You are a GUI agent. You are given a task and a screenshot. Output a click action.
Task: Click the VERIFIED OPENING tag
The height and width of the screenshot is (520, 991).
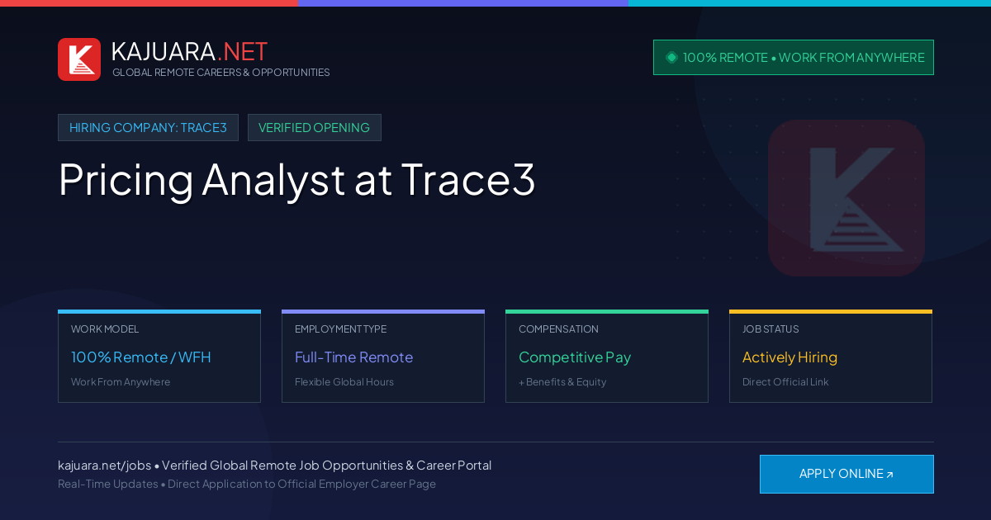pyautogui.click(x=314, y=127)
